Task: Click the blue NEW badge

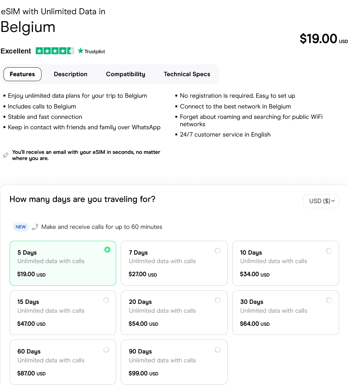Action: coord(21,227)
